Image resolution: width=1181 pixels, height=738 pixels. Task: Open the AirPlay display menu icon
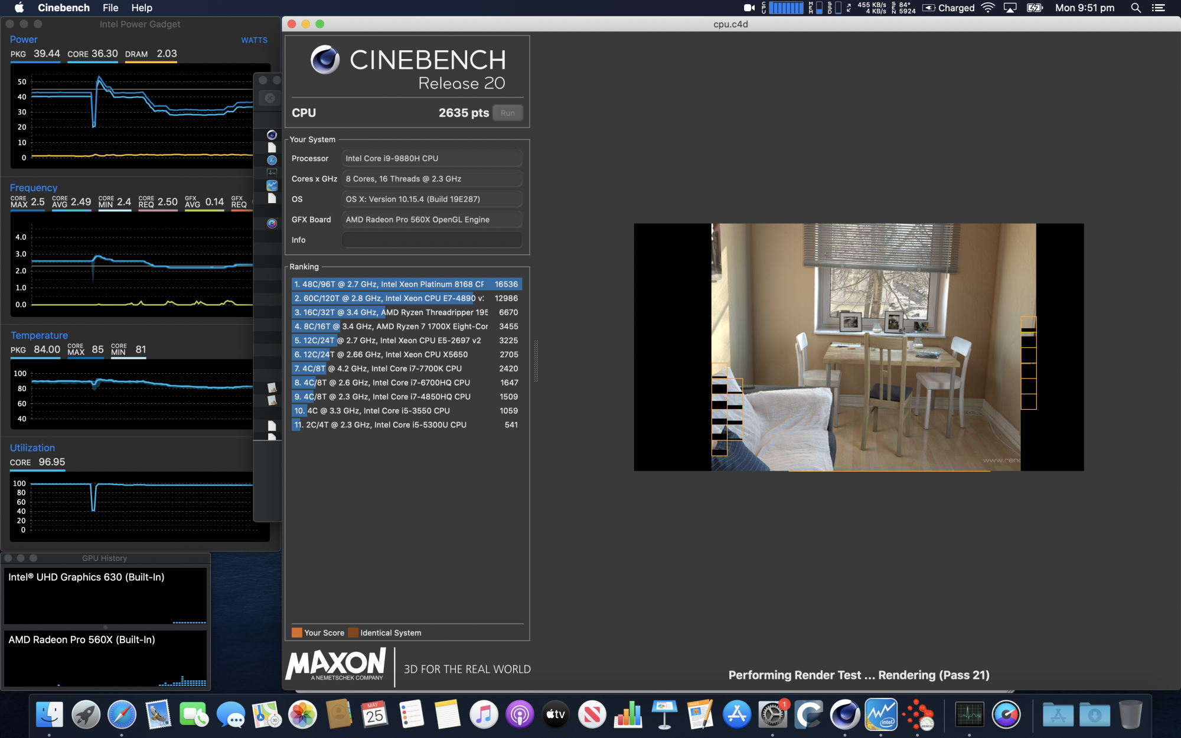1010,8
